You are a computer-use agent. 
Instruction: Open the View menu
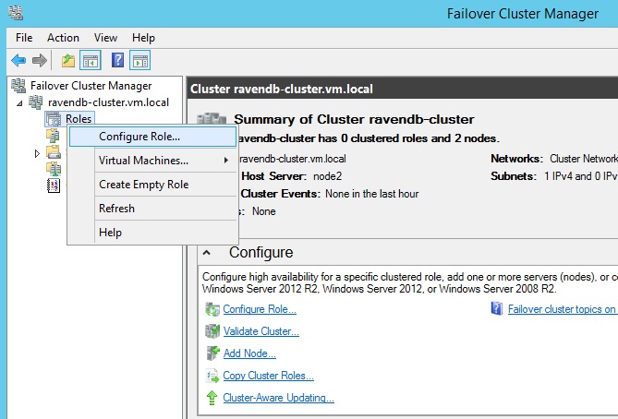coord(105,38)
